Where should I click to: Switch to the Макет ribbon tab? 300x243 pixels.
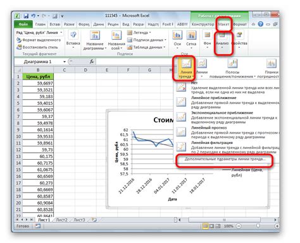224,24
